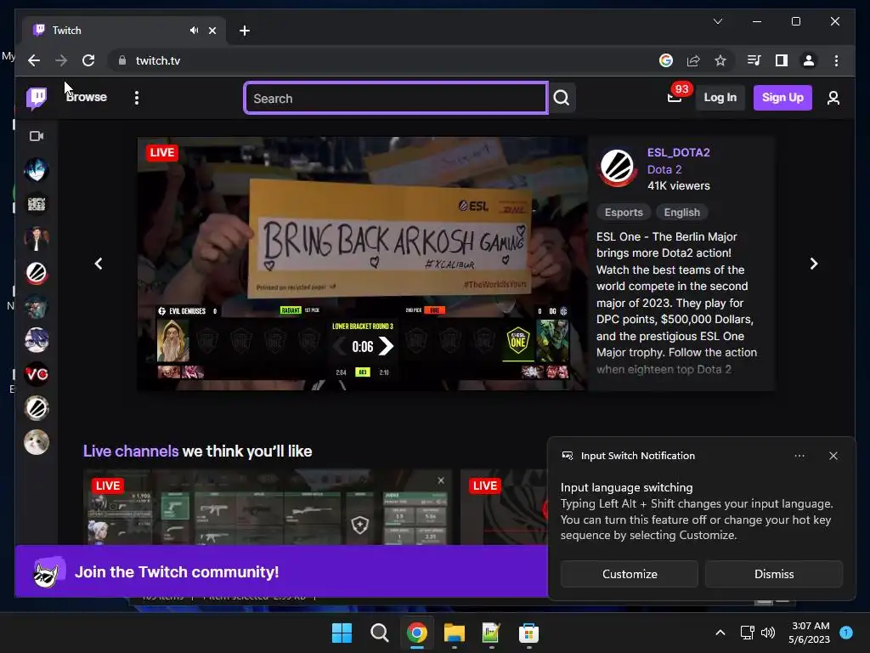The image size is (870, 653).
Task: Open the Windows Start menu
Action: pos(342,633)
